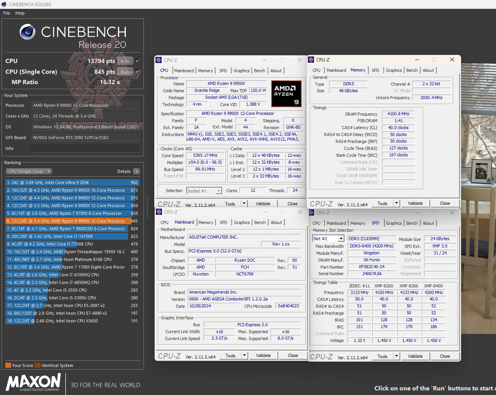The height and width of the screenshot is (395, 496).
Task: Select the orange-highlighted ranking row scoring 845
Action: point(72,221)
